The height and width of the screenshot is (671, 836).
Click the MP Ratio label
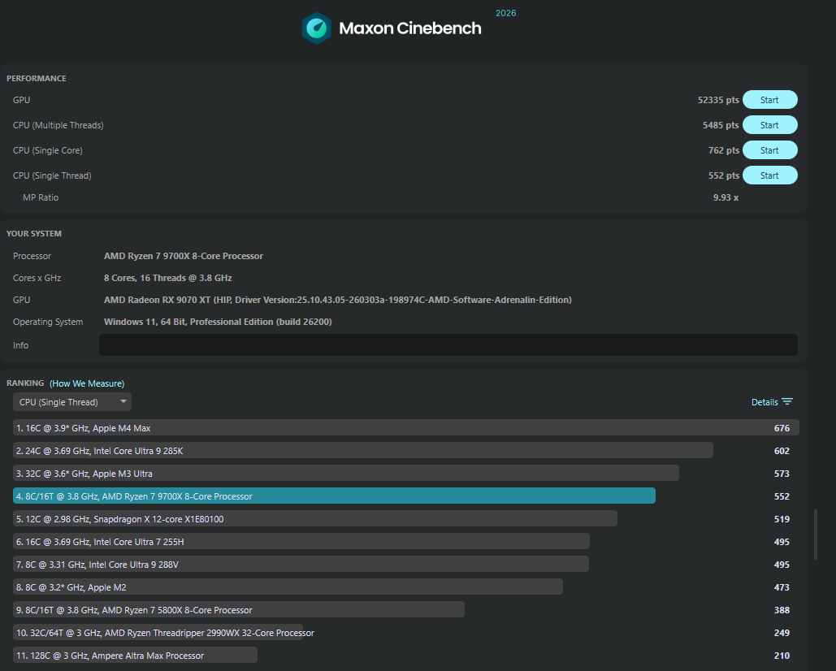coord(41,197)
